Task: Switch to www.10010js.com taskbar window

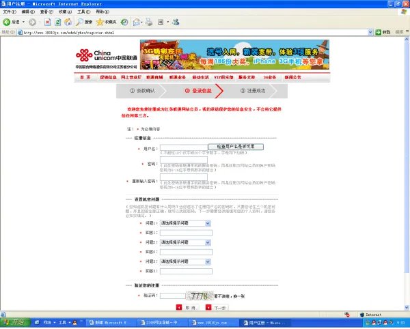Action: (213, 323)
